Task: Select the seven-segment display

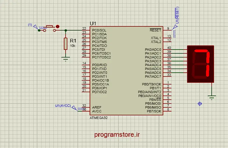Action: point(200,64)
